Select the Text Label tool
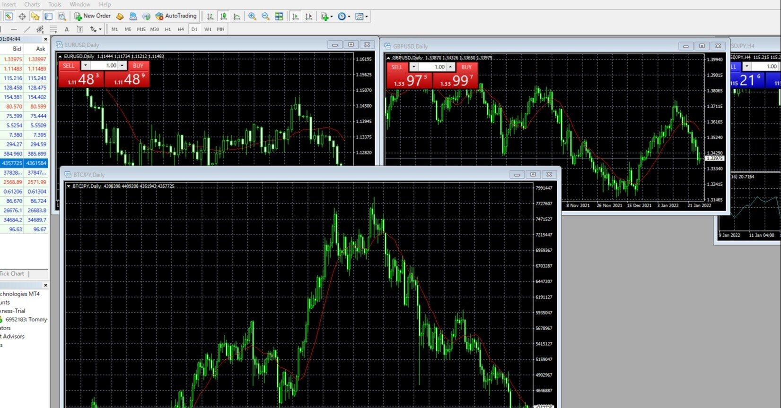The height and width of the screenshot is (408, 781). 80,29
